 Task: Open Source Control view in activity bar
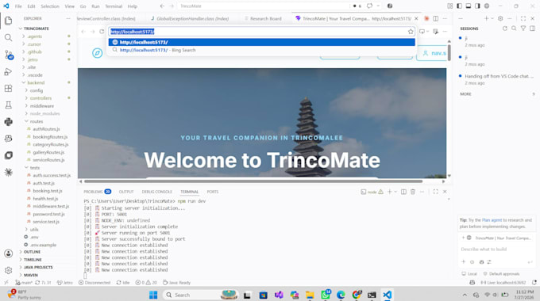tap(8, 55)
